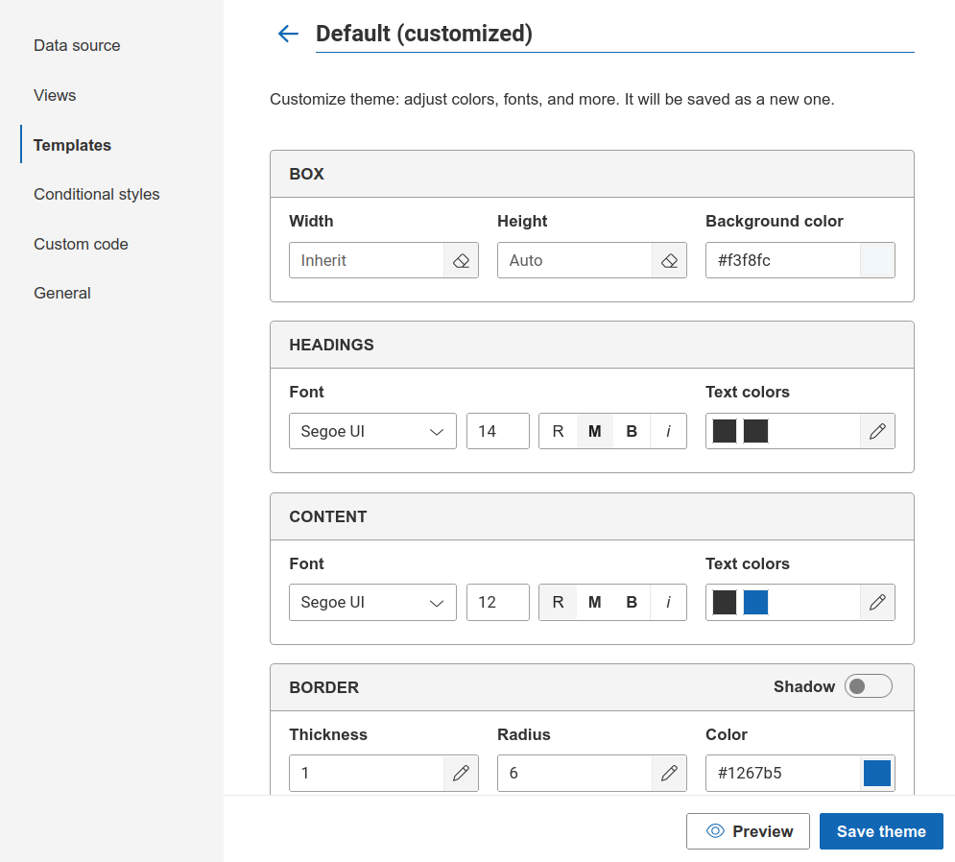Select Templates in the sidebar
Viewport: 955px width, 862px height.
point(73,145)
